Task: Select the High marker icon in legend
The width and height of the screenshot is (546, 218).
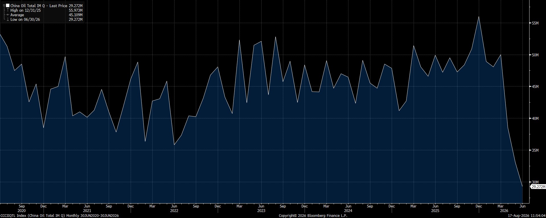Action: (x=8, y=10)
